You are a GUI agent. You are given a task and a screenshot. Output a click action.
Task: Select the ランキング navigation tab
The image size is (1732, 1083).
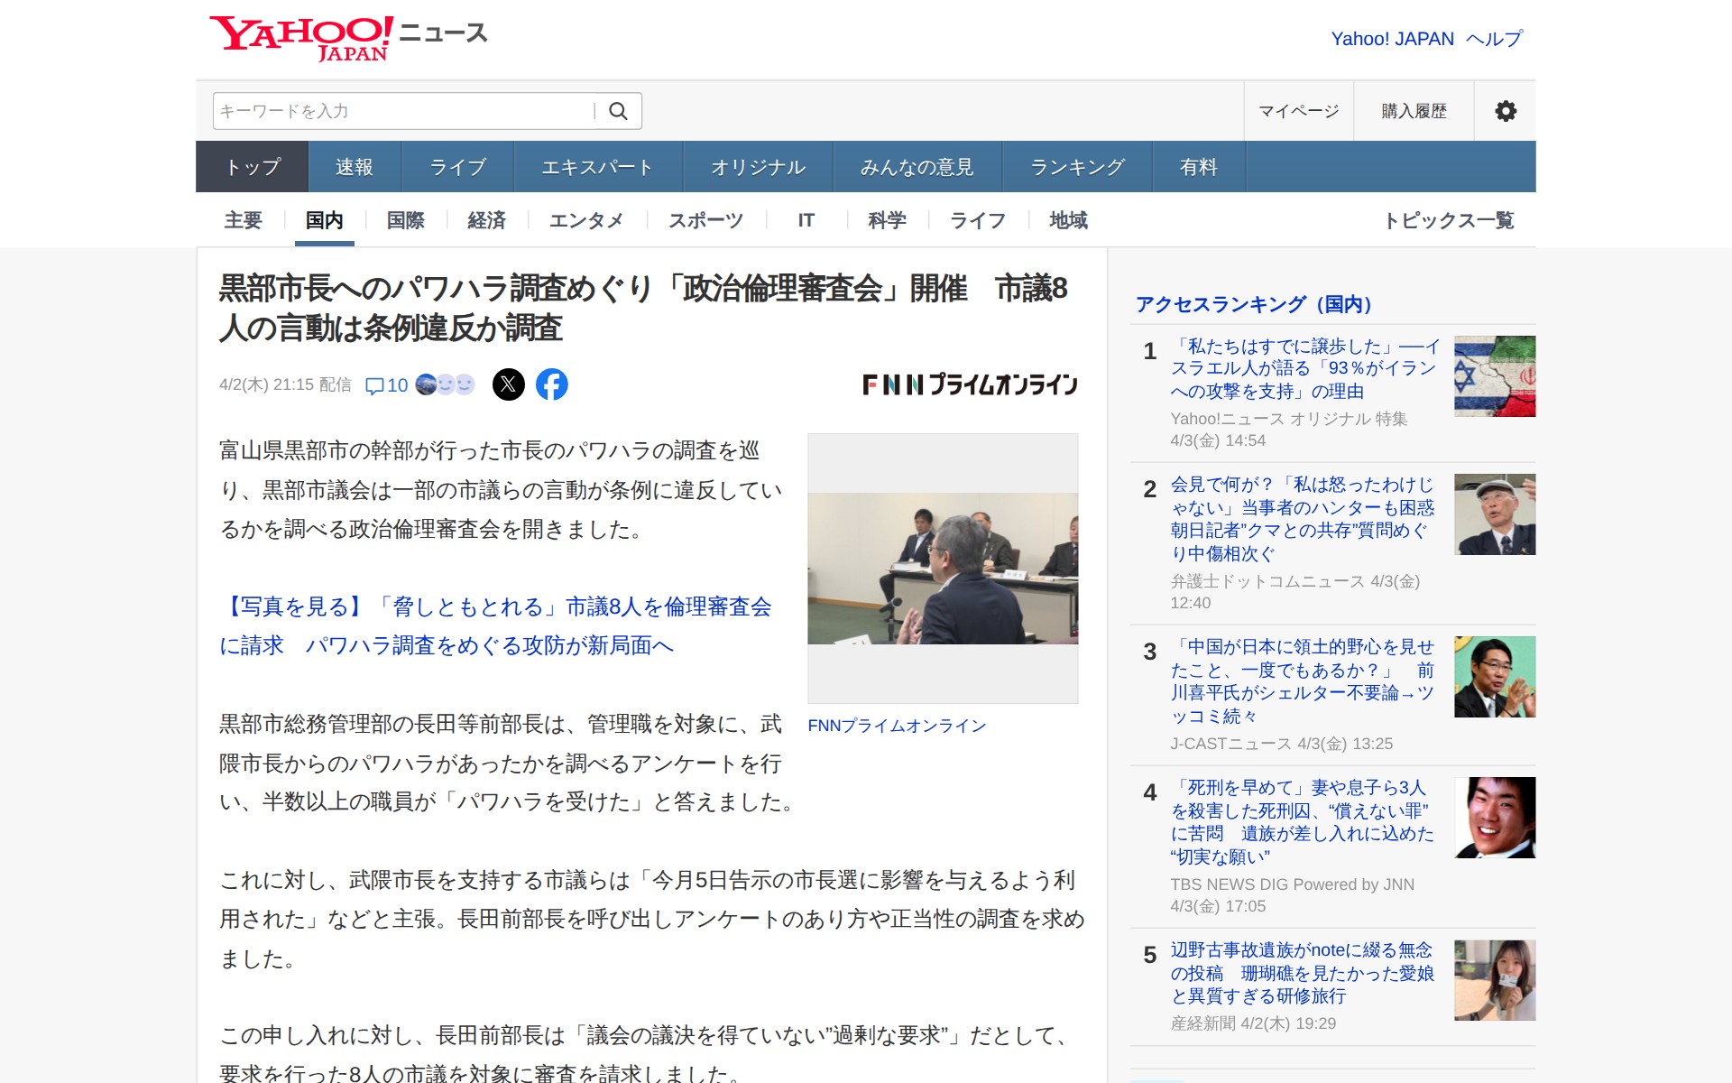[1076, 167]
